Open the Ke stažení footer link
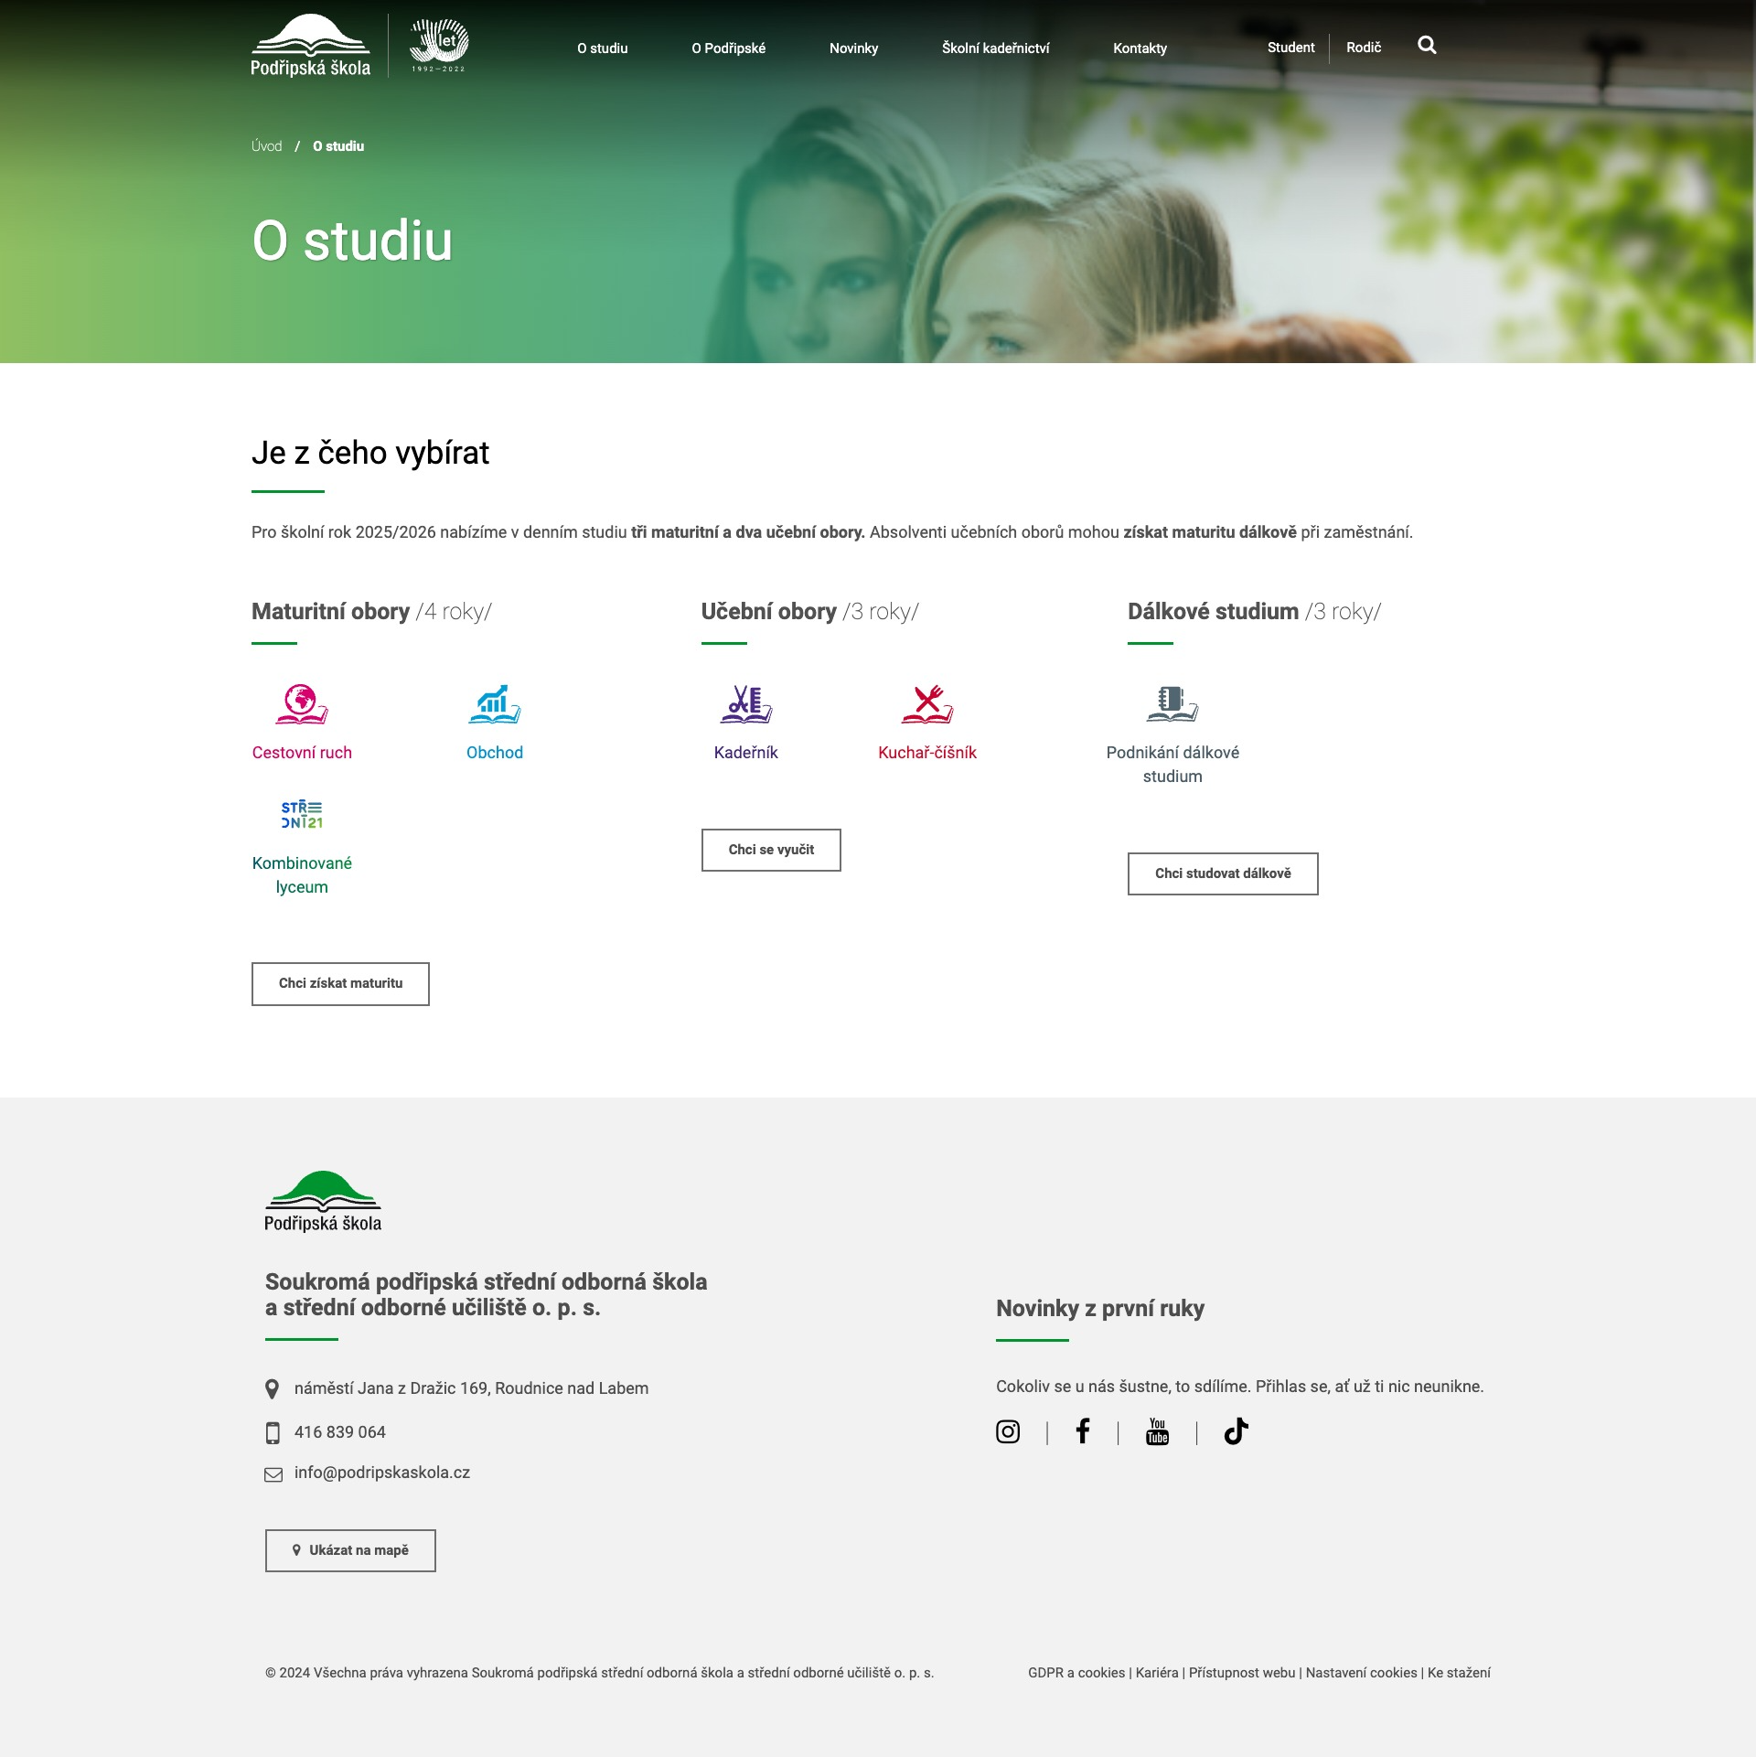1756x1757 pixels. click(x=1459, y=1673)
